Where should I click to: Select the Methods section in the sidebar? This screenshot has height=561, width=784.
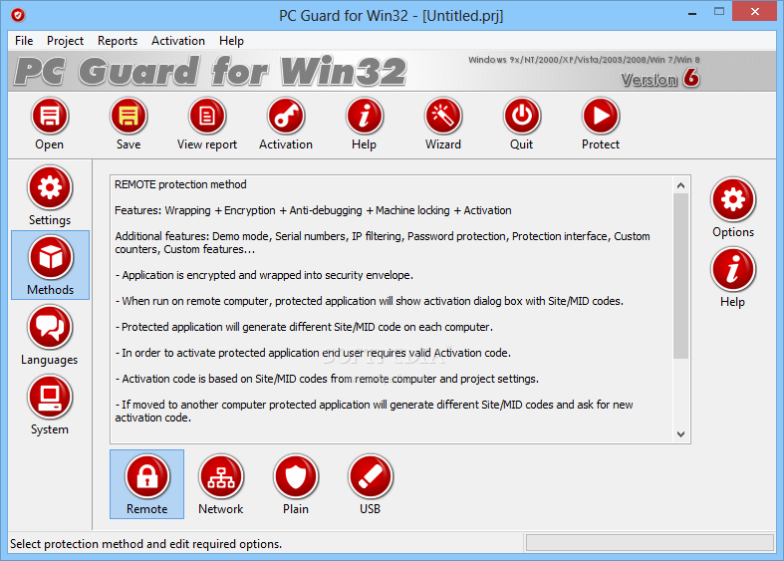pyautogui.click(x=50, y=265)
